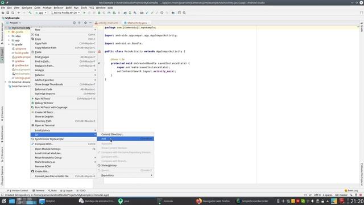Select Run 'All Tests' entry
Viewport: 364px width, 205px height.
[x=64, y=99]
